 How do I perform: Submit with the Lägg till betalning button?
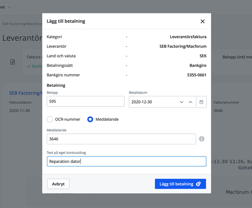point(180,184)
